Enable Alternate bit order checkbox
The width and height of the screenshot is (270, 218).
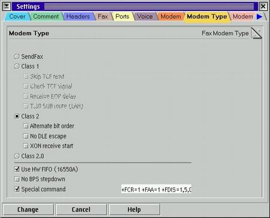pos(26,126)
